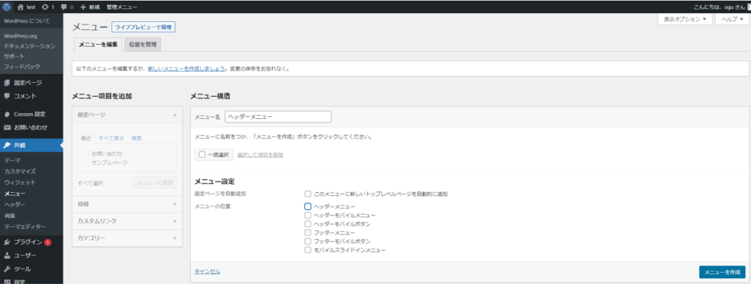Visit site via home icon labeled test

tap(26, 7)
